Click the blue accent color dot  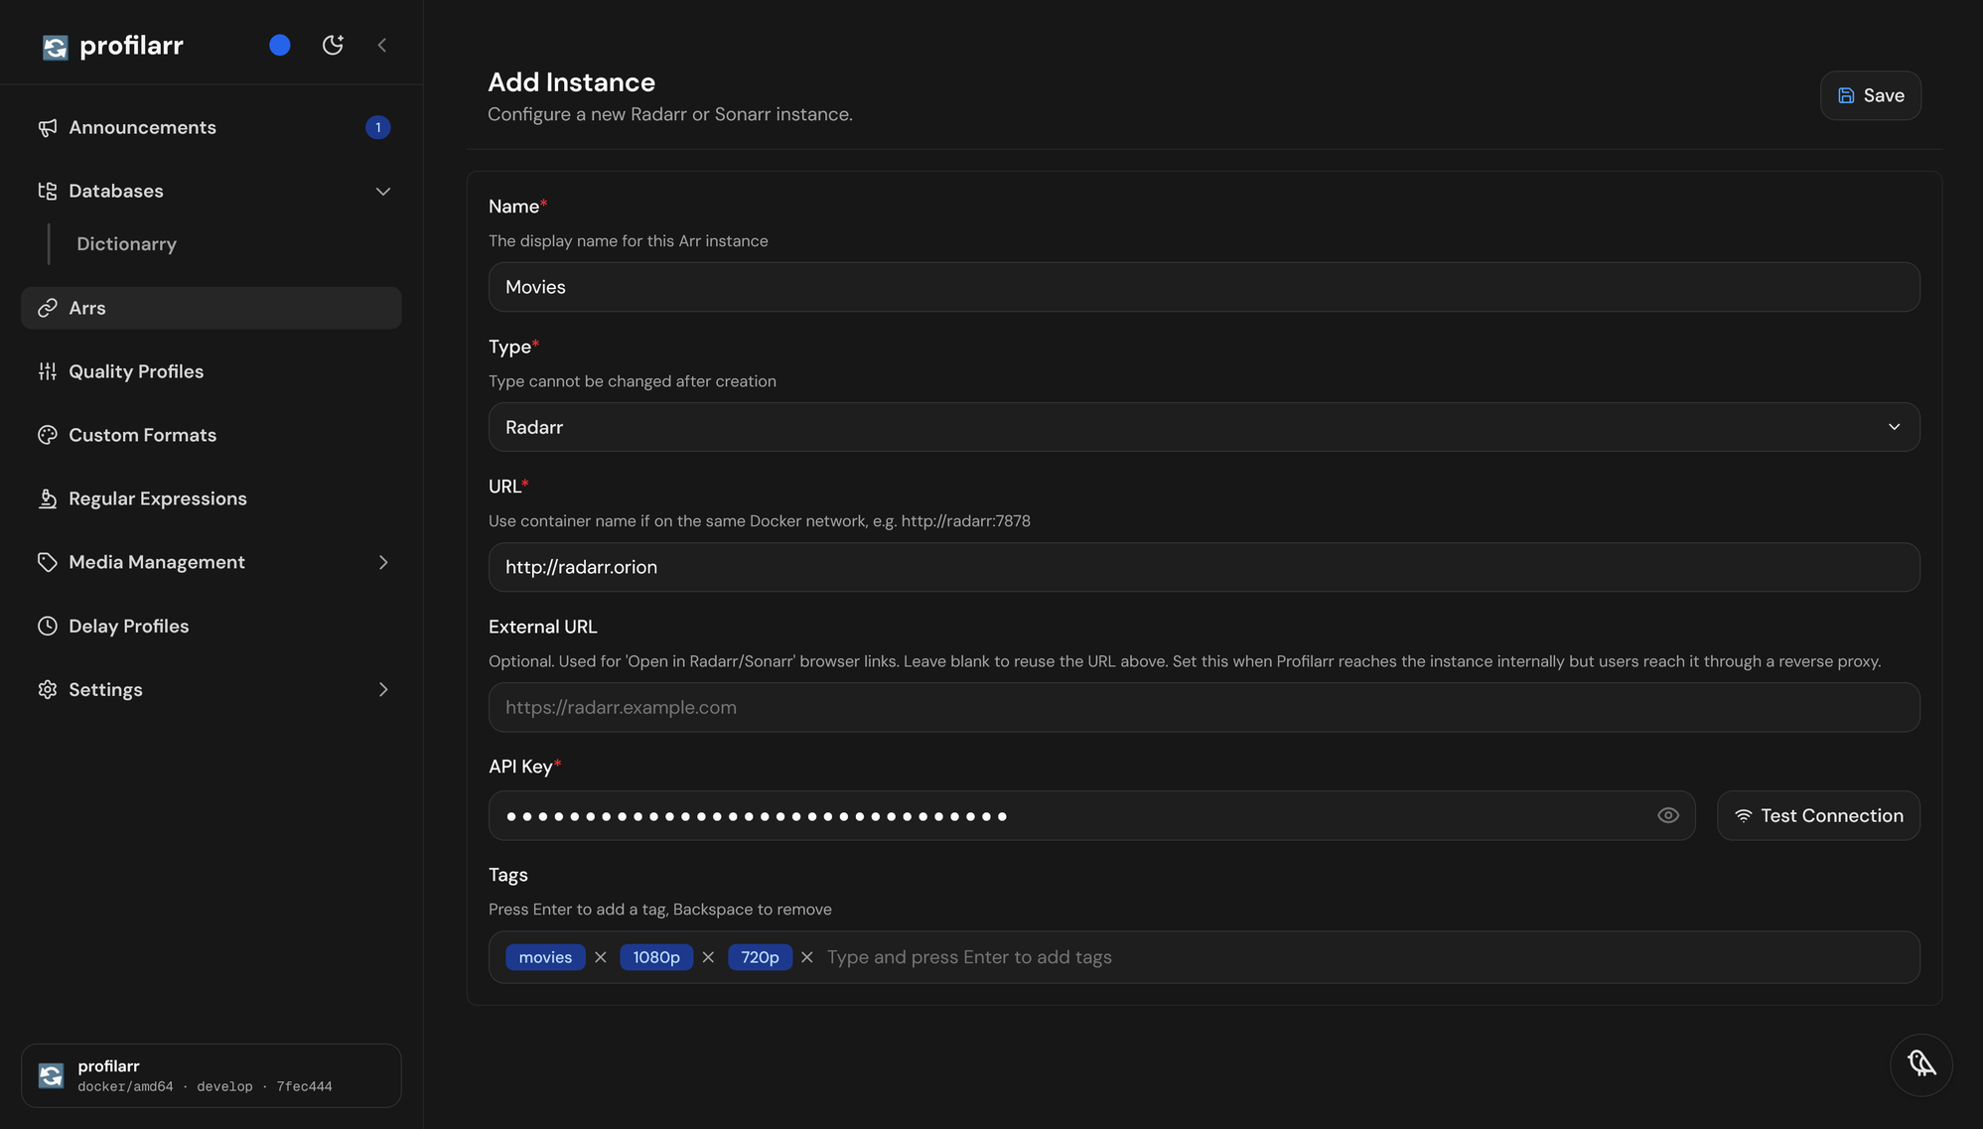tap(280, 45)
